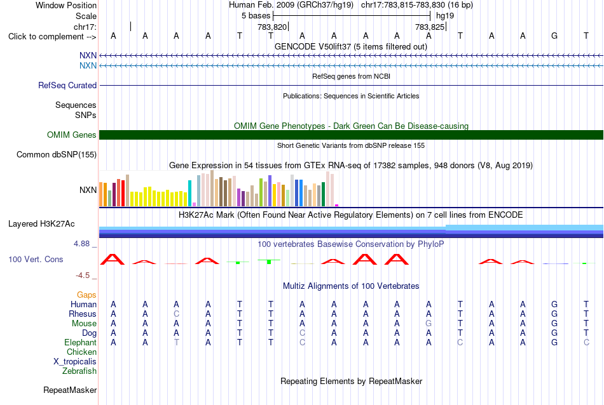This screenshot has width=604, height=405.
Task: Click the Layered H3K27Ac track label
Action: [41, 224]
